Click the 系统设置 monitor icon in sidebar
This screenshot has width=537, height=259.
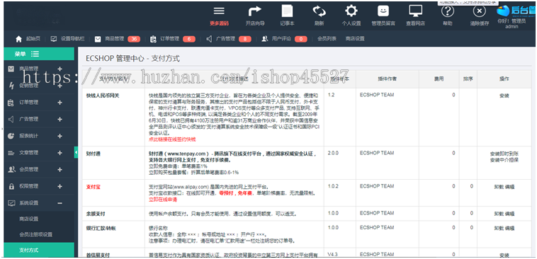tap(11, 203)
